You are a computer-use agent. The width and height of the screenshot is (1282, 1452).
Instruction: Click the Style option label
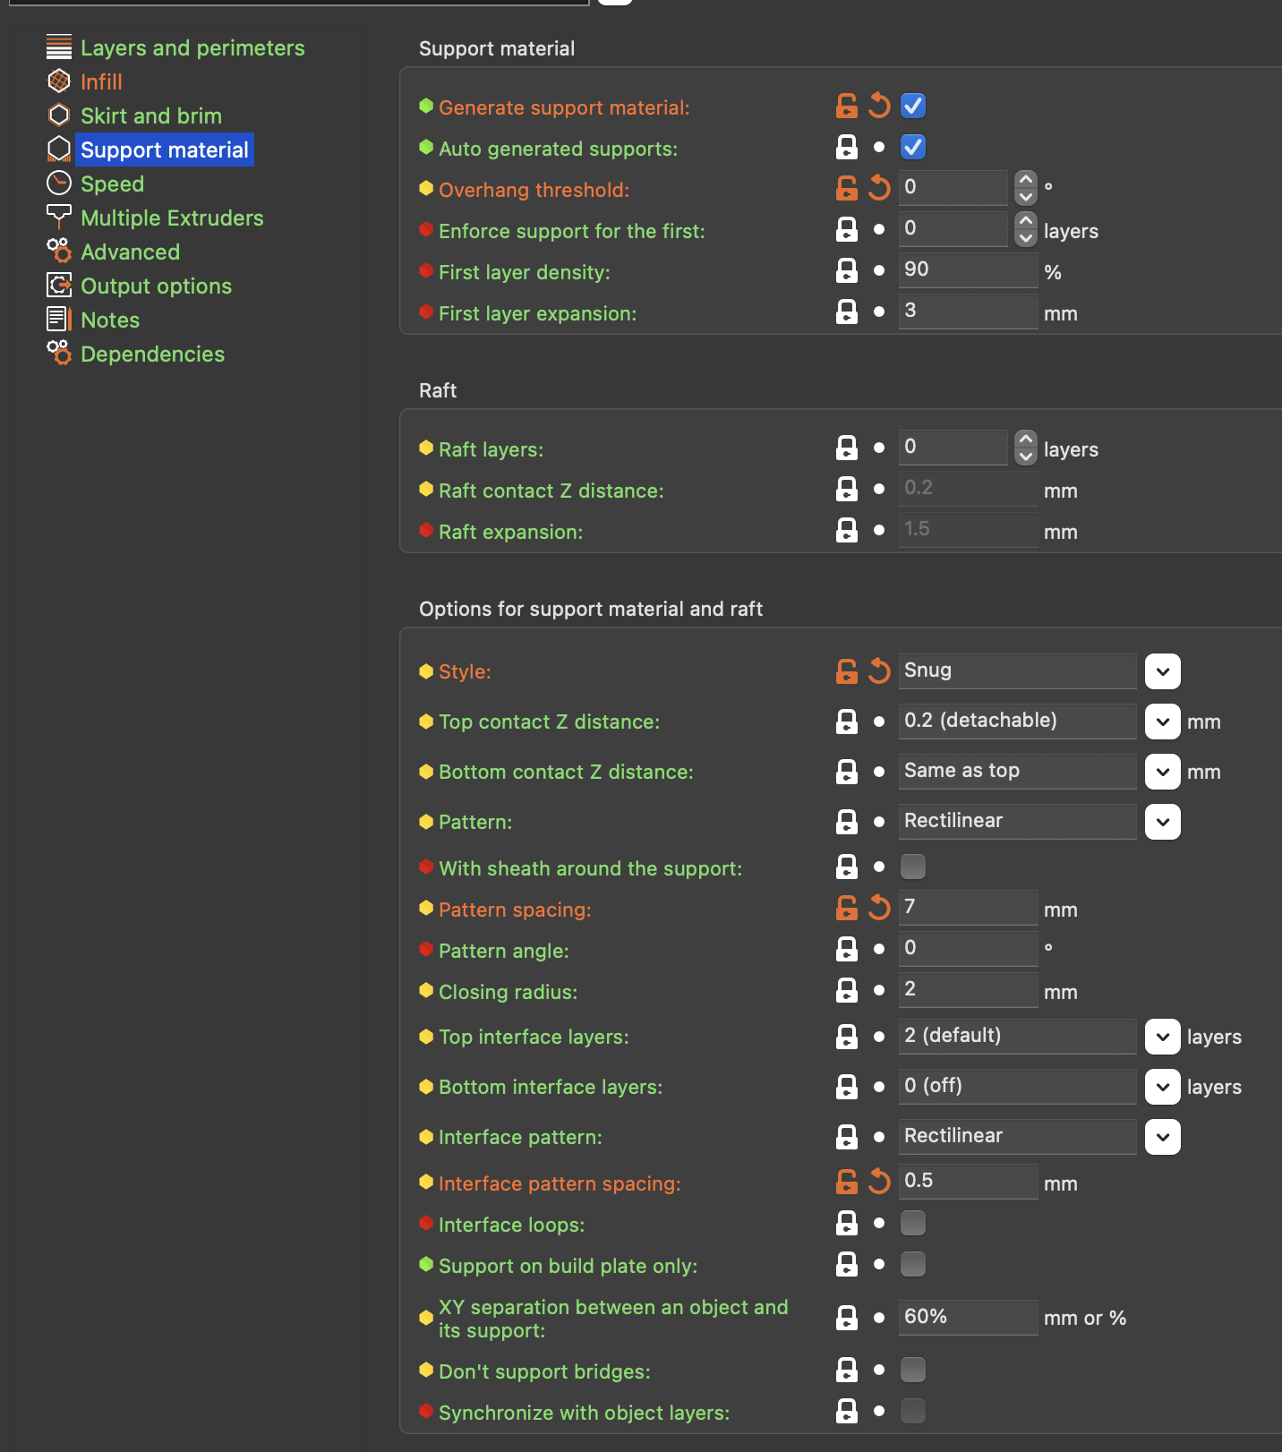click(465, 672)
